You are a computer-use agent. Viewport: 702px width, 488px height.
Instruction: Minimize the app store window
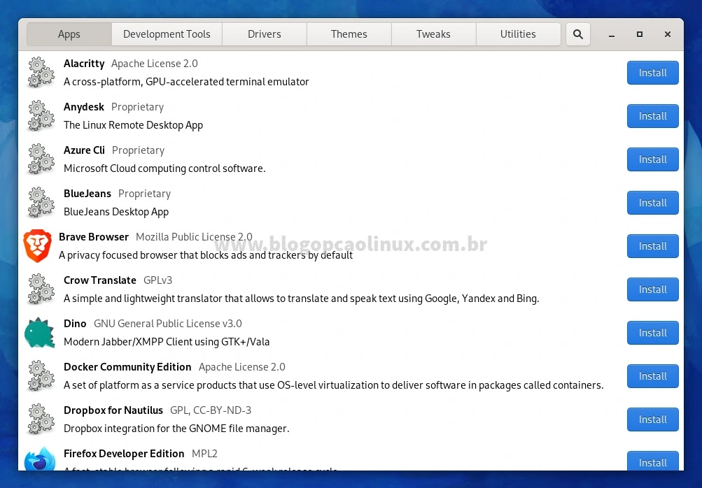pyautogui.click(x=612, y=34)
